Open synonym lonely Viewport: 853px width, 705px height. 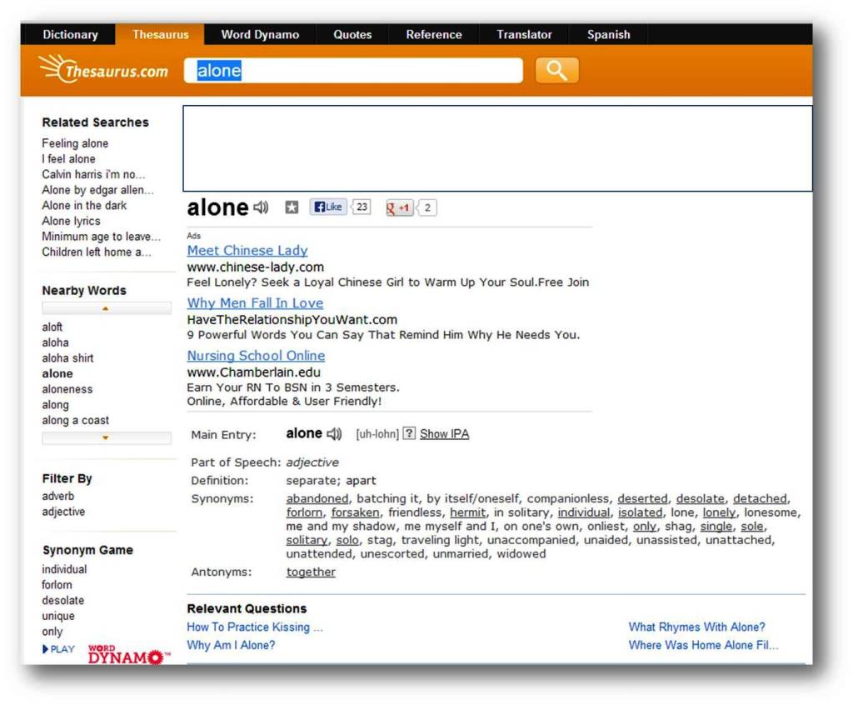(719, 512)
